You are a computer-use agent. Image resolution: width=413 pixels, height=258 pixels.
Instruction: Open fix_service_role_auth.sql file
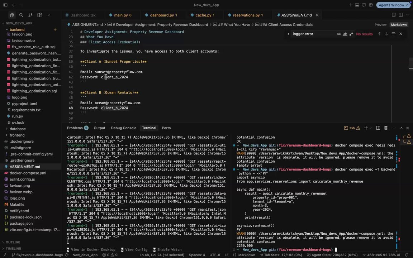point(34,47)
